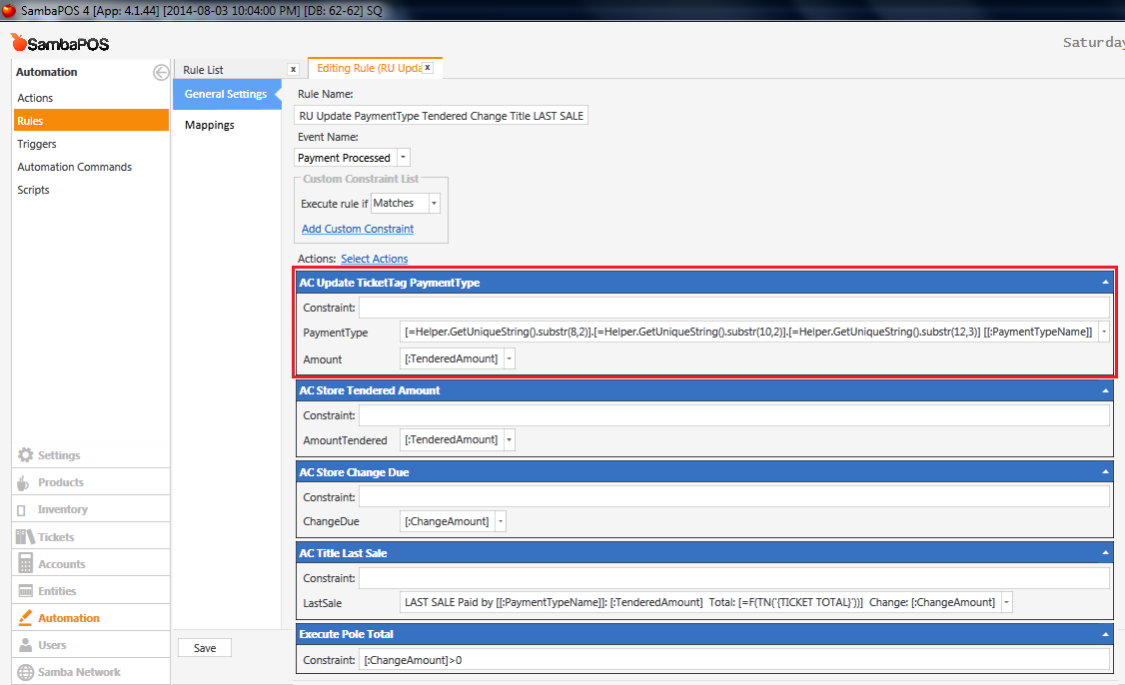Open the Amount [:TenderedAmount] dropdown
Viewport: 1125px width, 685px height.
tap(509, 358)
